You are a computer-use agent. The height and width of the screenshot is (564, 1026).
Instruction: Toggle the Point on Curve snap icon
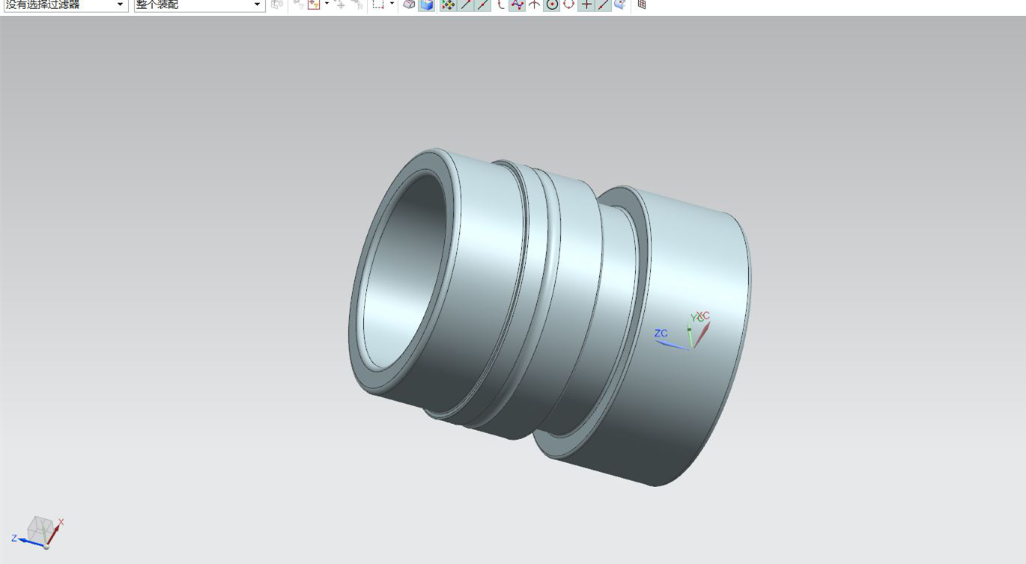(604, 4)
